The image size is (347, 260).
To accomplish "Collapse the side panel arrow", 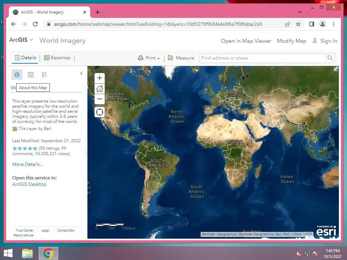I will pos(81,73).
